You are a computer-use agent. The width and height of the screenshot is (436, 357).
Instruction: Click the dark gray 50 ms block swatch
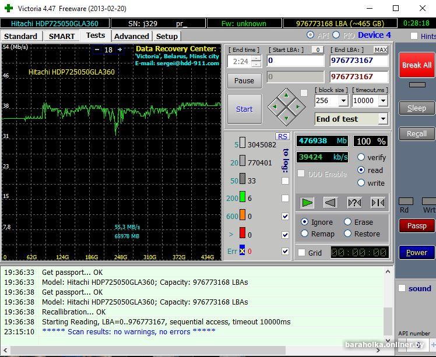pos(242,179)
